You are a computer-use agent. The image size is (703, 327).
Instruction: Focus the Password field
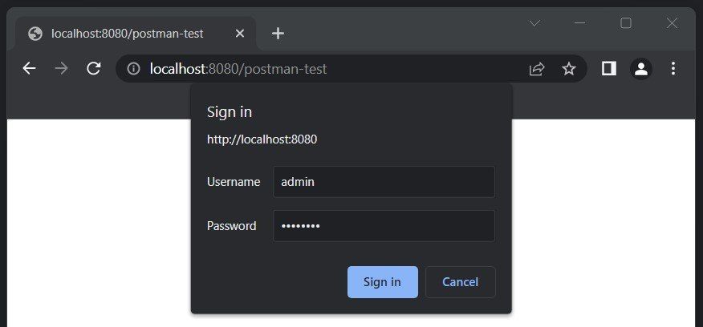click(384, 226)
